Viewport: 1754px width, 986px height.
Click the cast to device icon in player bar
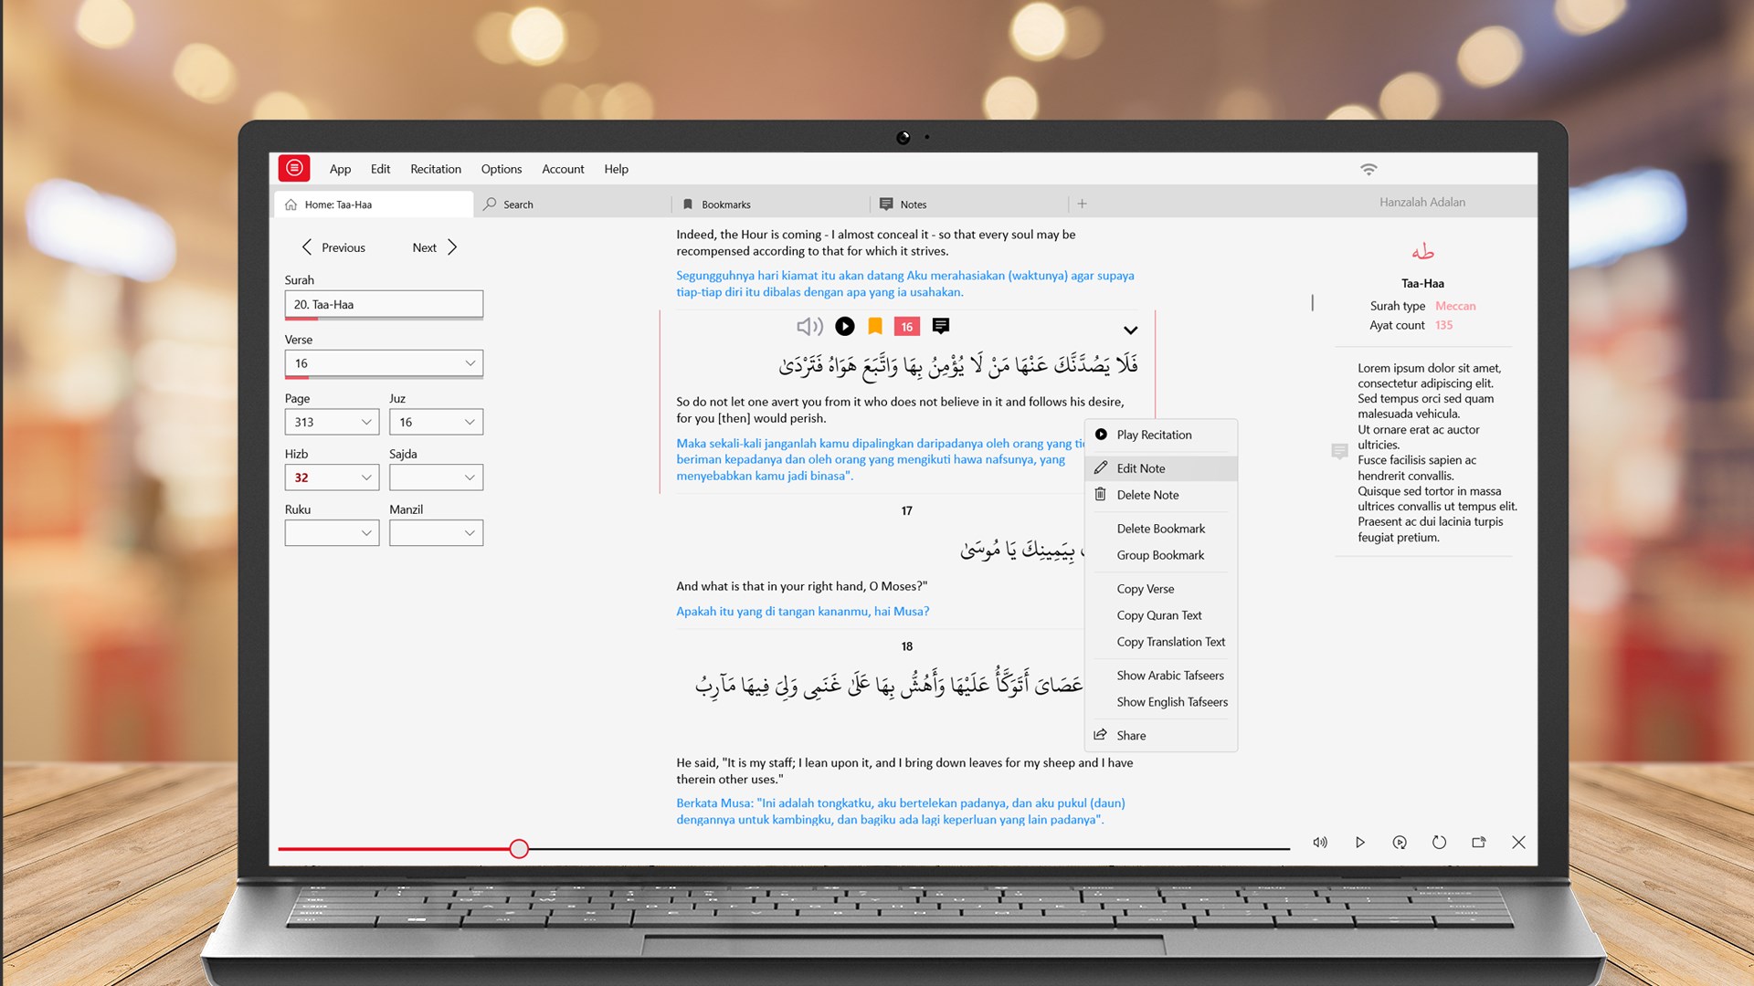pyautogui.click(x=1479, y=843)
